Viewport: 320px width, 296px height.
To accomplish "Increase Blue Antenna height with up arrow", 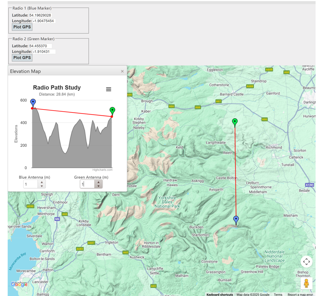I will [42, 182].
